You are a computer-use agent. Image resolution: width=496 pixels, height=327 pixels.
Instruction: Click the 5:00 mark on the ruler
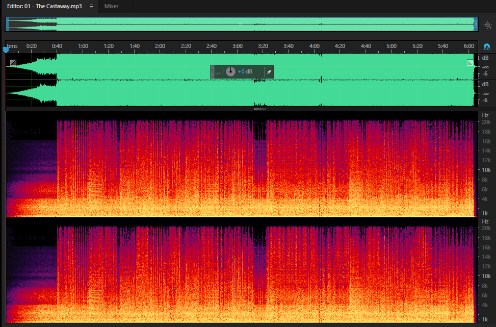pyautogui.click(x=391, y=46)
